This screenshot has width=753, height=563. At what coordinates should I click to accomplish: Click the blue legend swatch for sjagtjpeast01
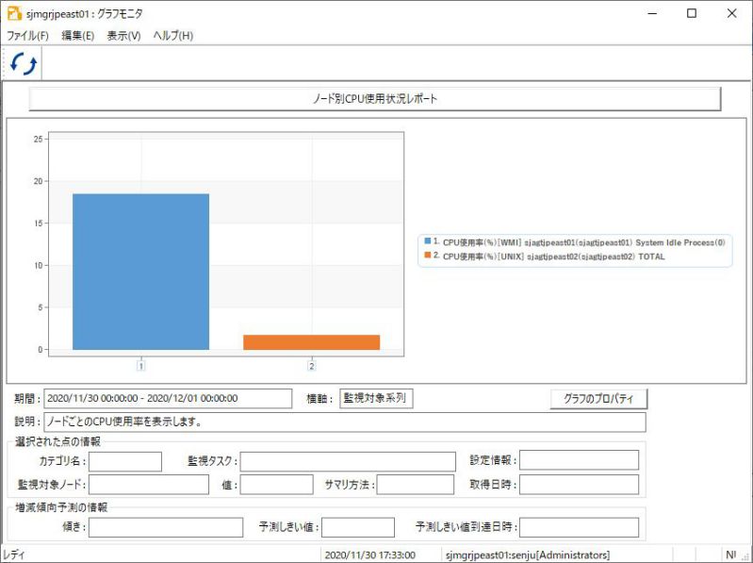click(428, 240)
